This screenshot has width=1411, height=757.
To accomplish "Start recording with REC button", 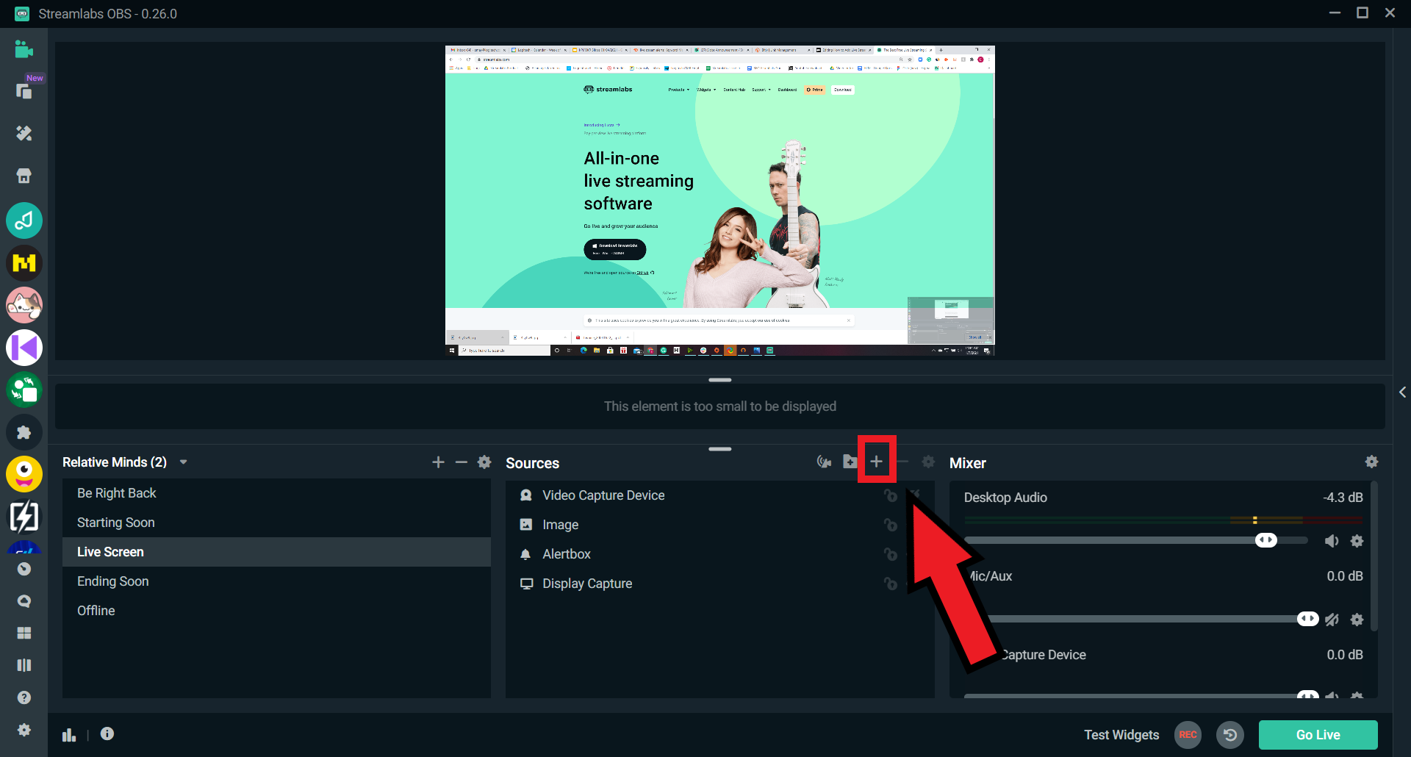I will 1188,734.
